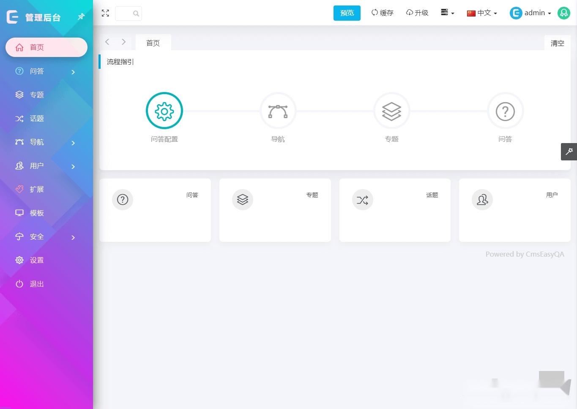Select the 话题 shuffle icon on the dashboard card
Screen dimensions: 577x409
click(x=362, y=200)
